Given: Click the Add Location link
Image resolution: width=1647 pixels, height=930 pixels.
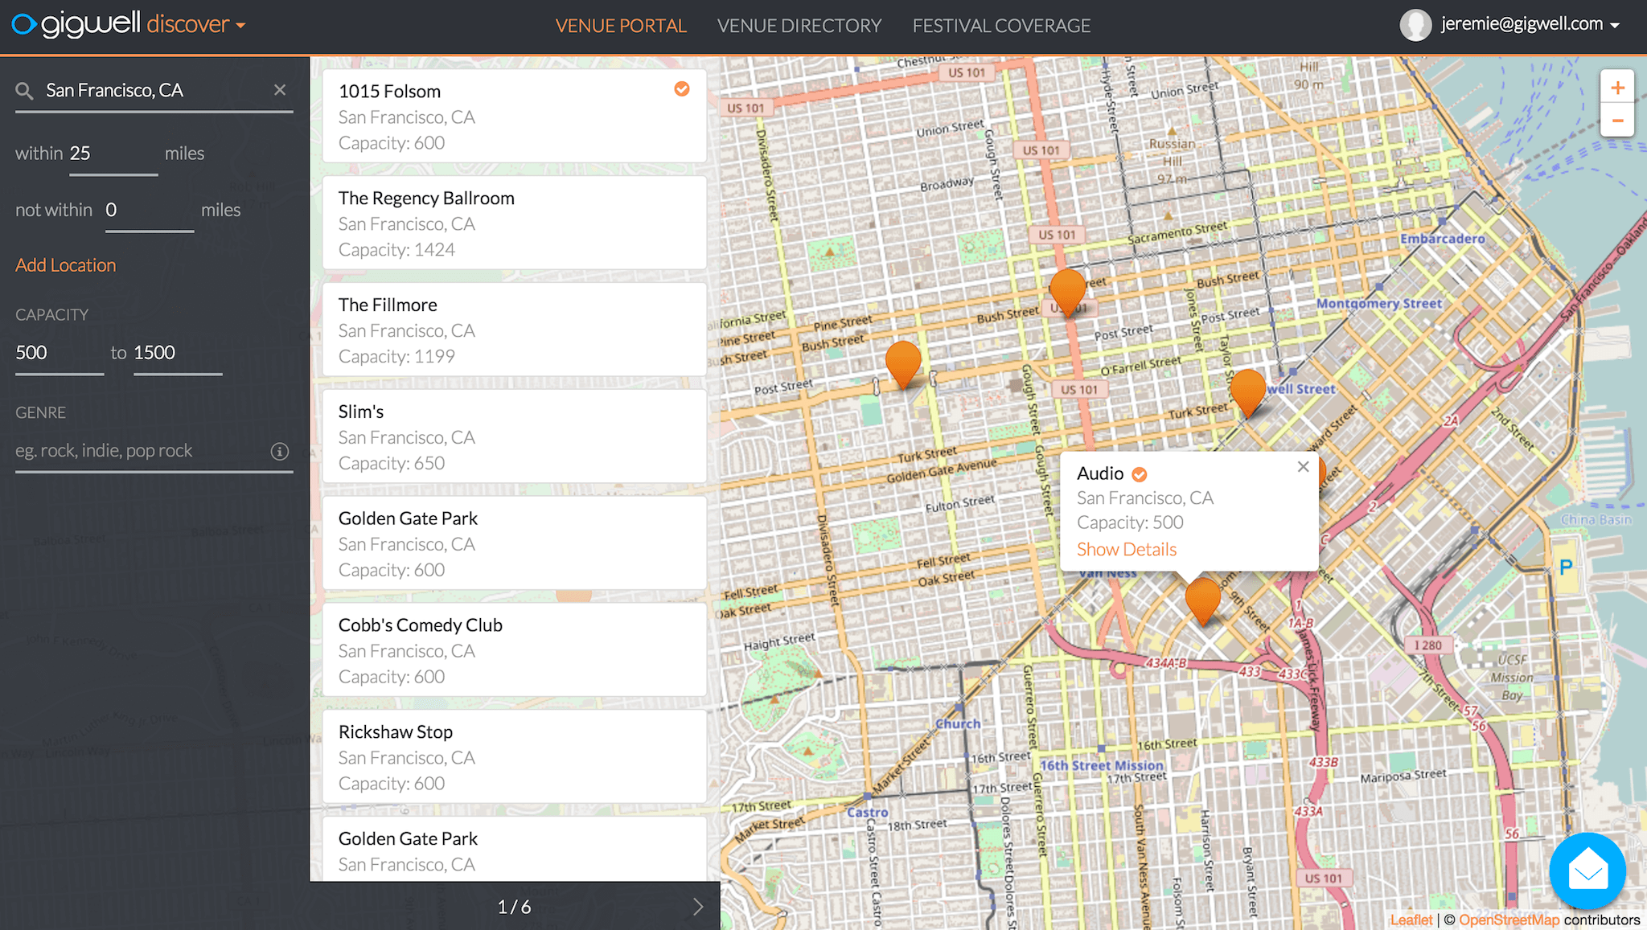Looking at the screenshot, I should click(x=66, y=265).
